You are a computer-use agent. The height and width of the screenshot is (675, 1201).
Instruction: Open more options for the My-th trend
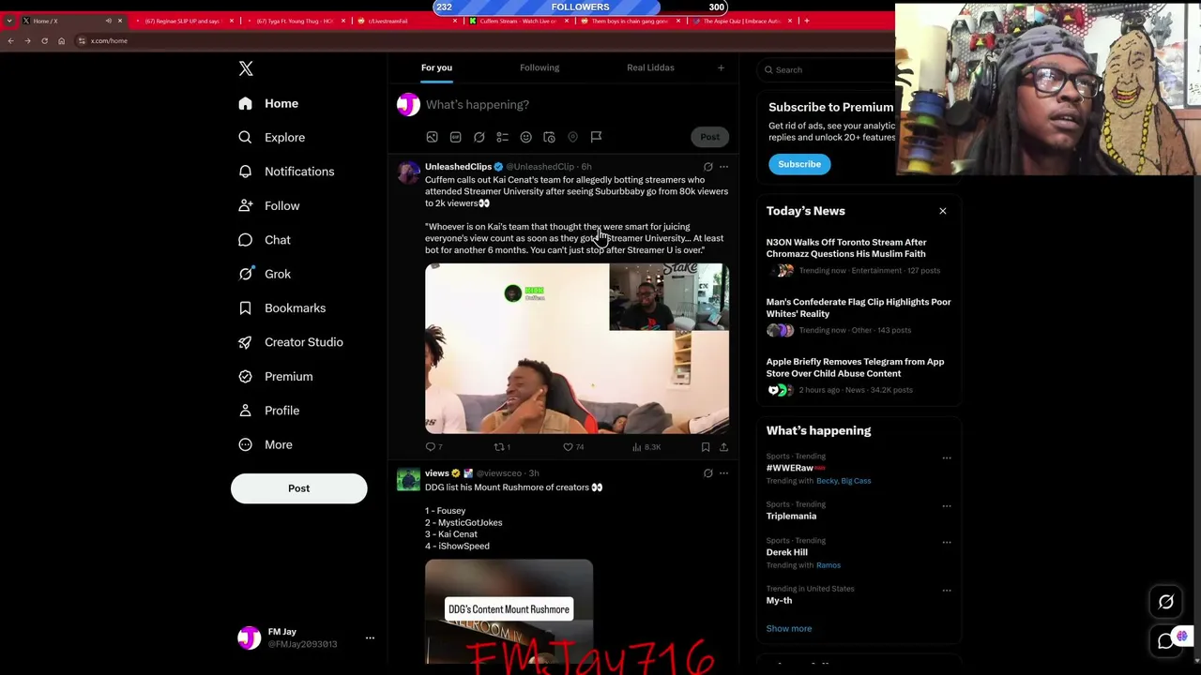tap(947, 591)
